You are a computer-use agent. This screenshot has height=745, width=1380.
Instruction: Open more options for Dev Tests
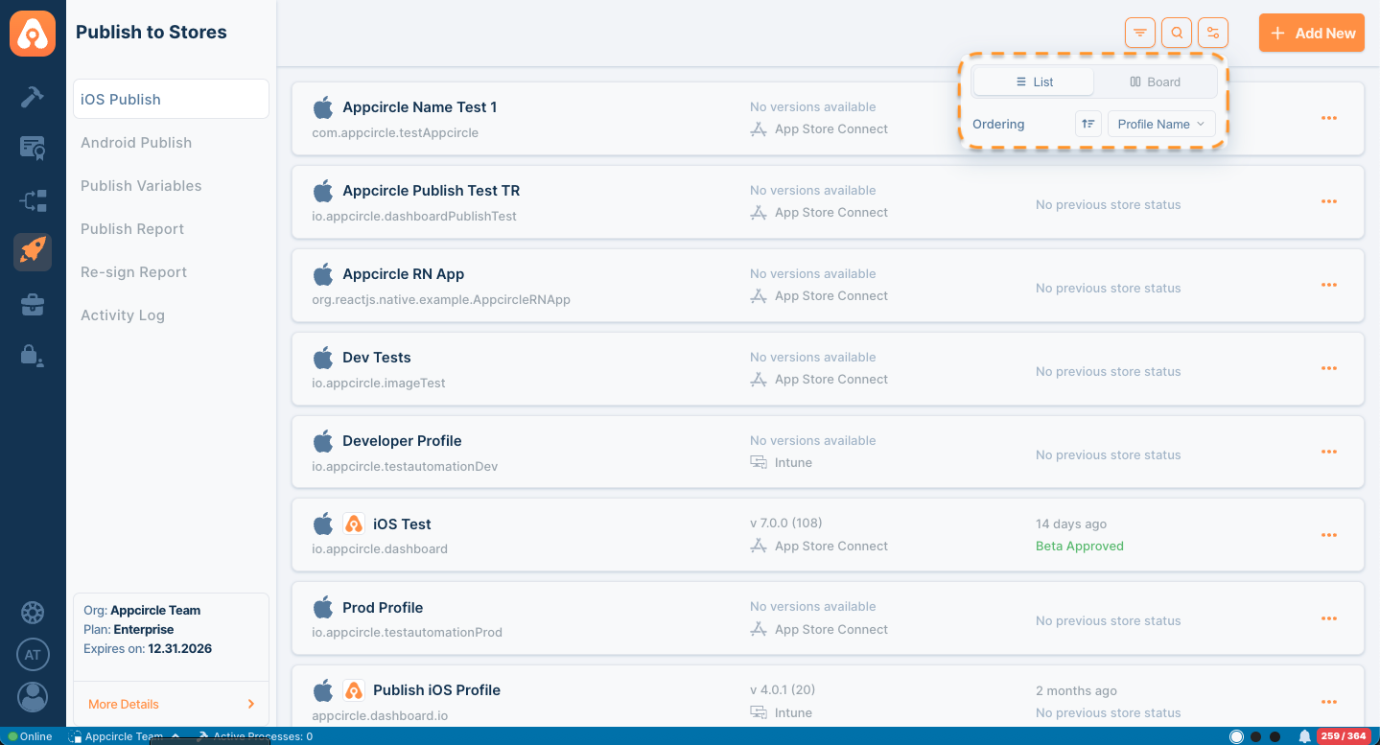pyautogui.click(x=1329, y=368)
